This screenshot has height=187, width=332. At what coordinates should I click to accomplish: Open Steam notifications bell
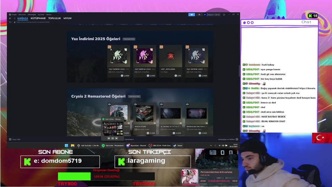199,15
